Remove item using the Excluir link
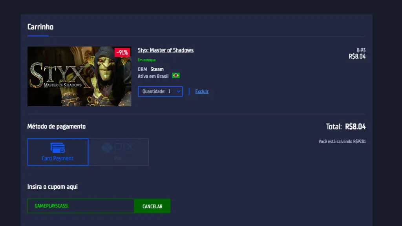The image size is (402, 226). tap(201, 91)
